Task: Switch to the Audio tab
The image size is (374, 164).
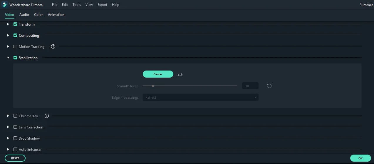Action: point(24,15)
